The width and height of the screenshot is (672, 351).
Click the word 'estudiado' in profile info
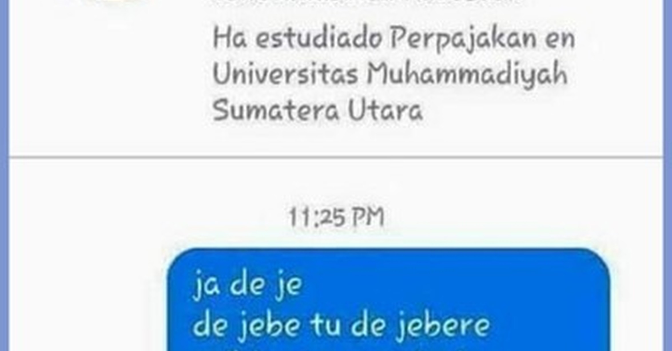(x=319, y=39)
